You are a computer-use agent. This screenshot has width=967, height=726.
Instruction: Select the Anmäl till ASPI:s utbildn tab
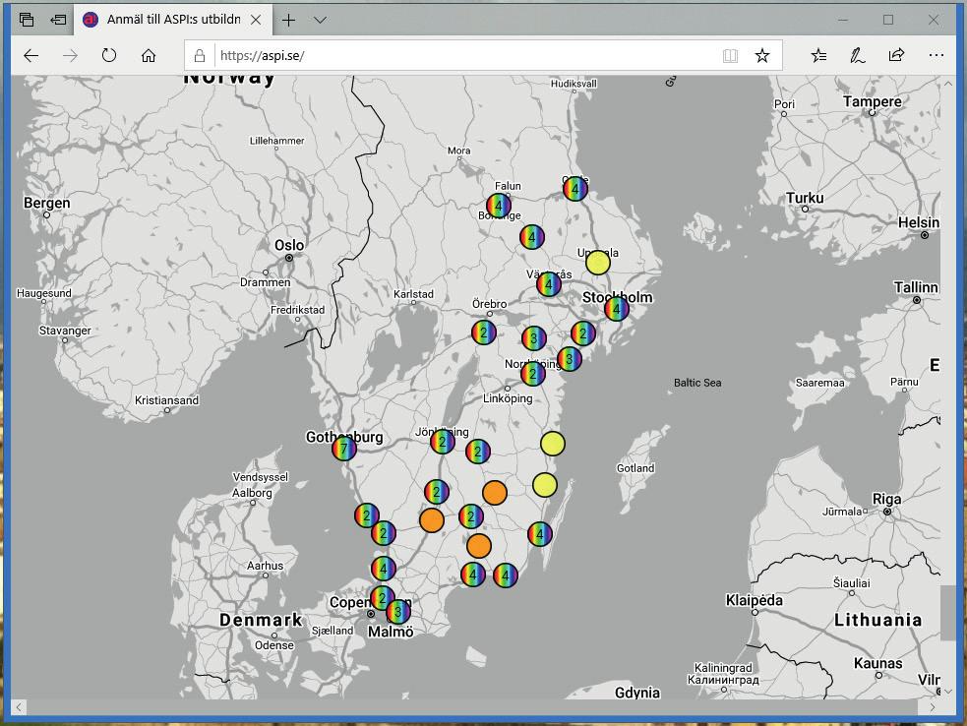tap(173, 20)
